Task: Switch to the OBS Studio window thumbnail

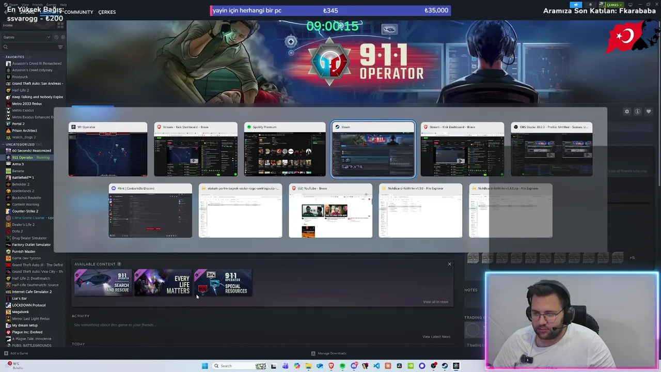Action: coord(552,149)
